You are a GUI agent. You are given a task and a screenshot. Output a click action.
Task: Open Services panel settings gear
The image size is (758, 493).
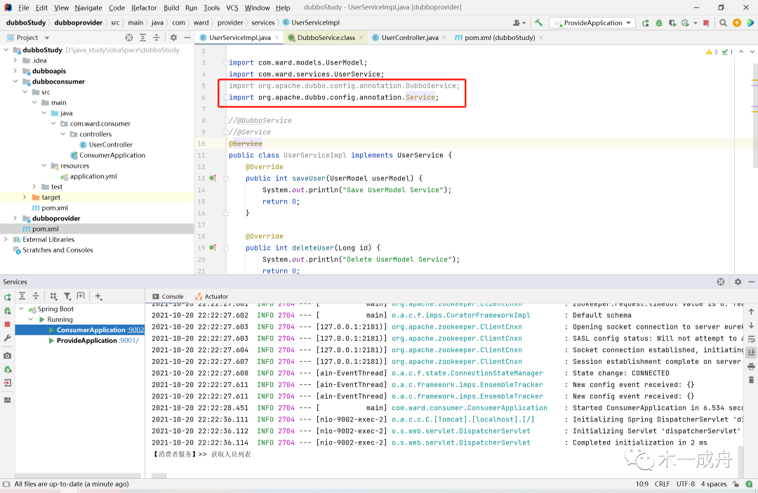(737, 281)
